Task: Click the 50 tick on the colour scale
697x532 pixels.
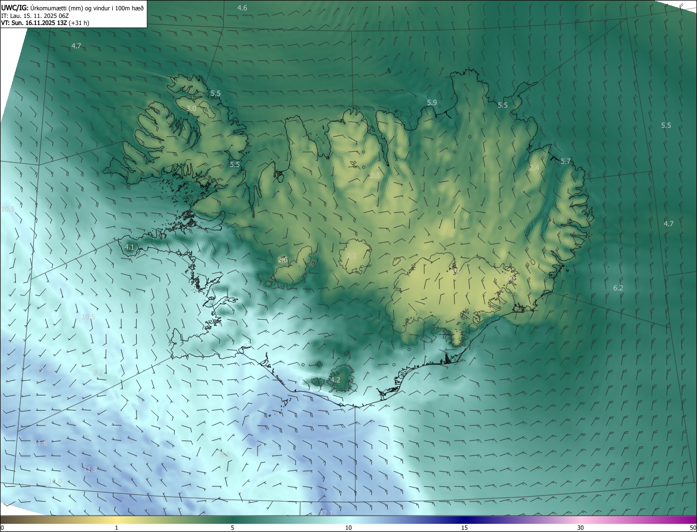Action: point(693,528)
